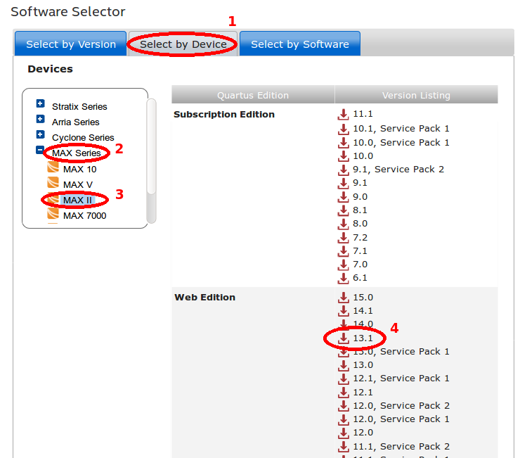Open the 12.0, Service Pack 1 link
Viewport: 527px width, 458px height.
pos(401,419)
